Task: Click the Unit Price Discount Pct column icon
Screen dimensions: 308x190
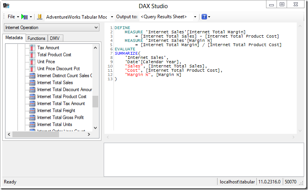Action: point(32,69)
